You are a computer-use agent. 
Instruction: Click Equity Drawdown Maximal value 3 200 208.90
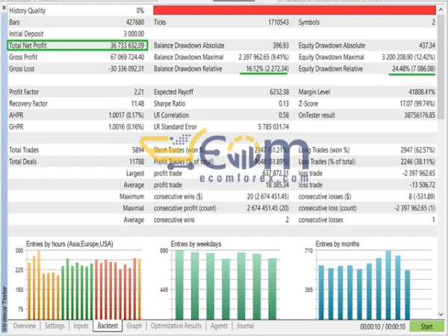tap(398, 57)
